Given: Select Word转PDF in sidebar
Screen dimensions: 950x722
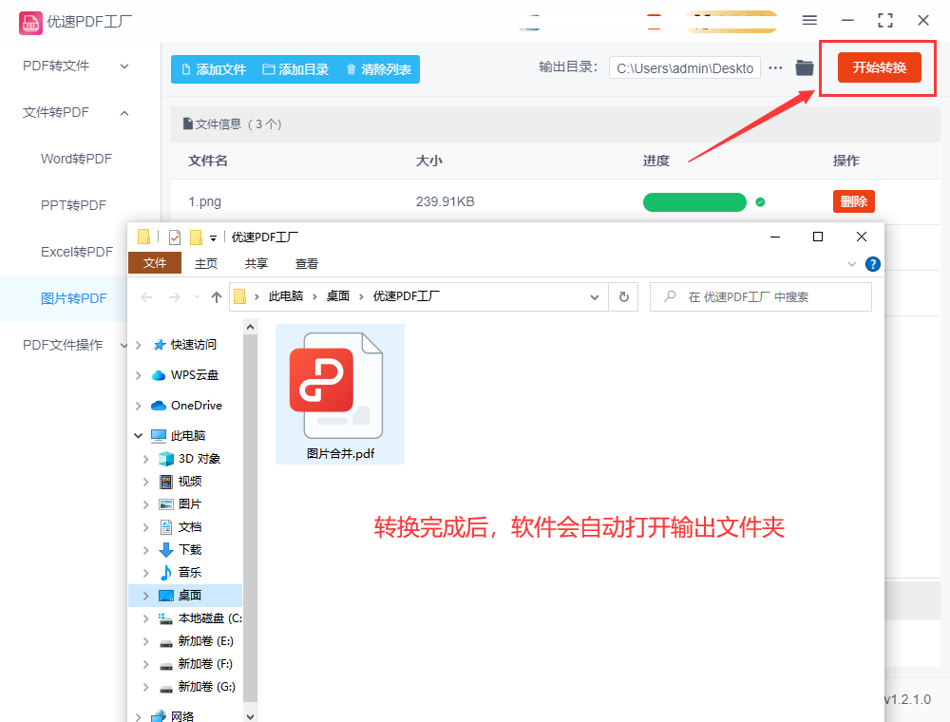Looking at the screenshot, I should pyautogui.click(x=76, y=159).
